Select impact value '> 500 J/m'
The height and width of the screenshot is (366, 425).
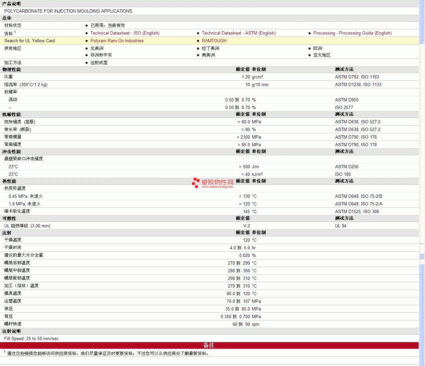click(x=249, y=167)
